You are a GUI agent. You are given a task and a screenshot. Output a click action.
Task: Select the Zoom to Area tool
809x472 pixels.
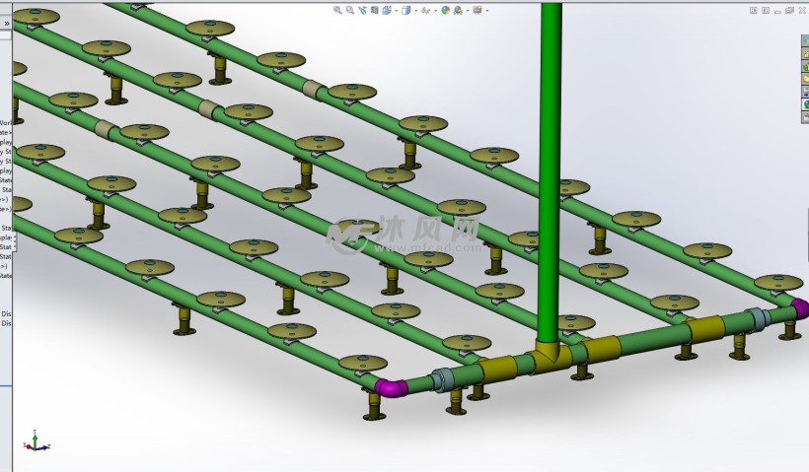click(350, 10)
